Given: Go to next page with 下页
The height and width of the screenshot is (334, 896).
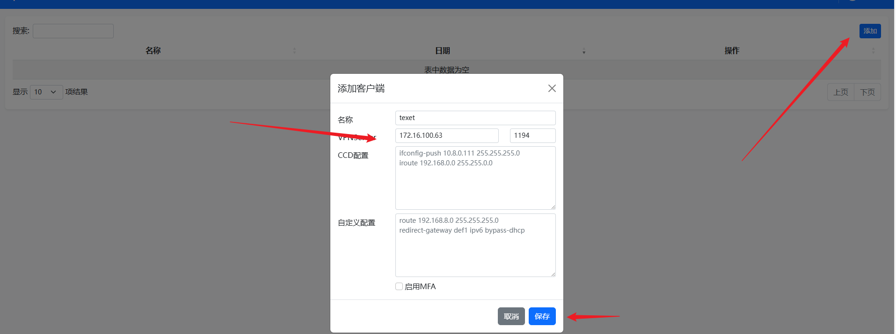Looking at the screenshot, I should [x=867, y=92].
